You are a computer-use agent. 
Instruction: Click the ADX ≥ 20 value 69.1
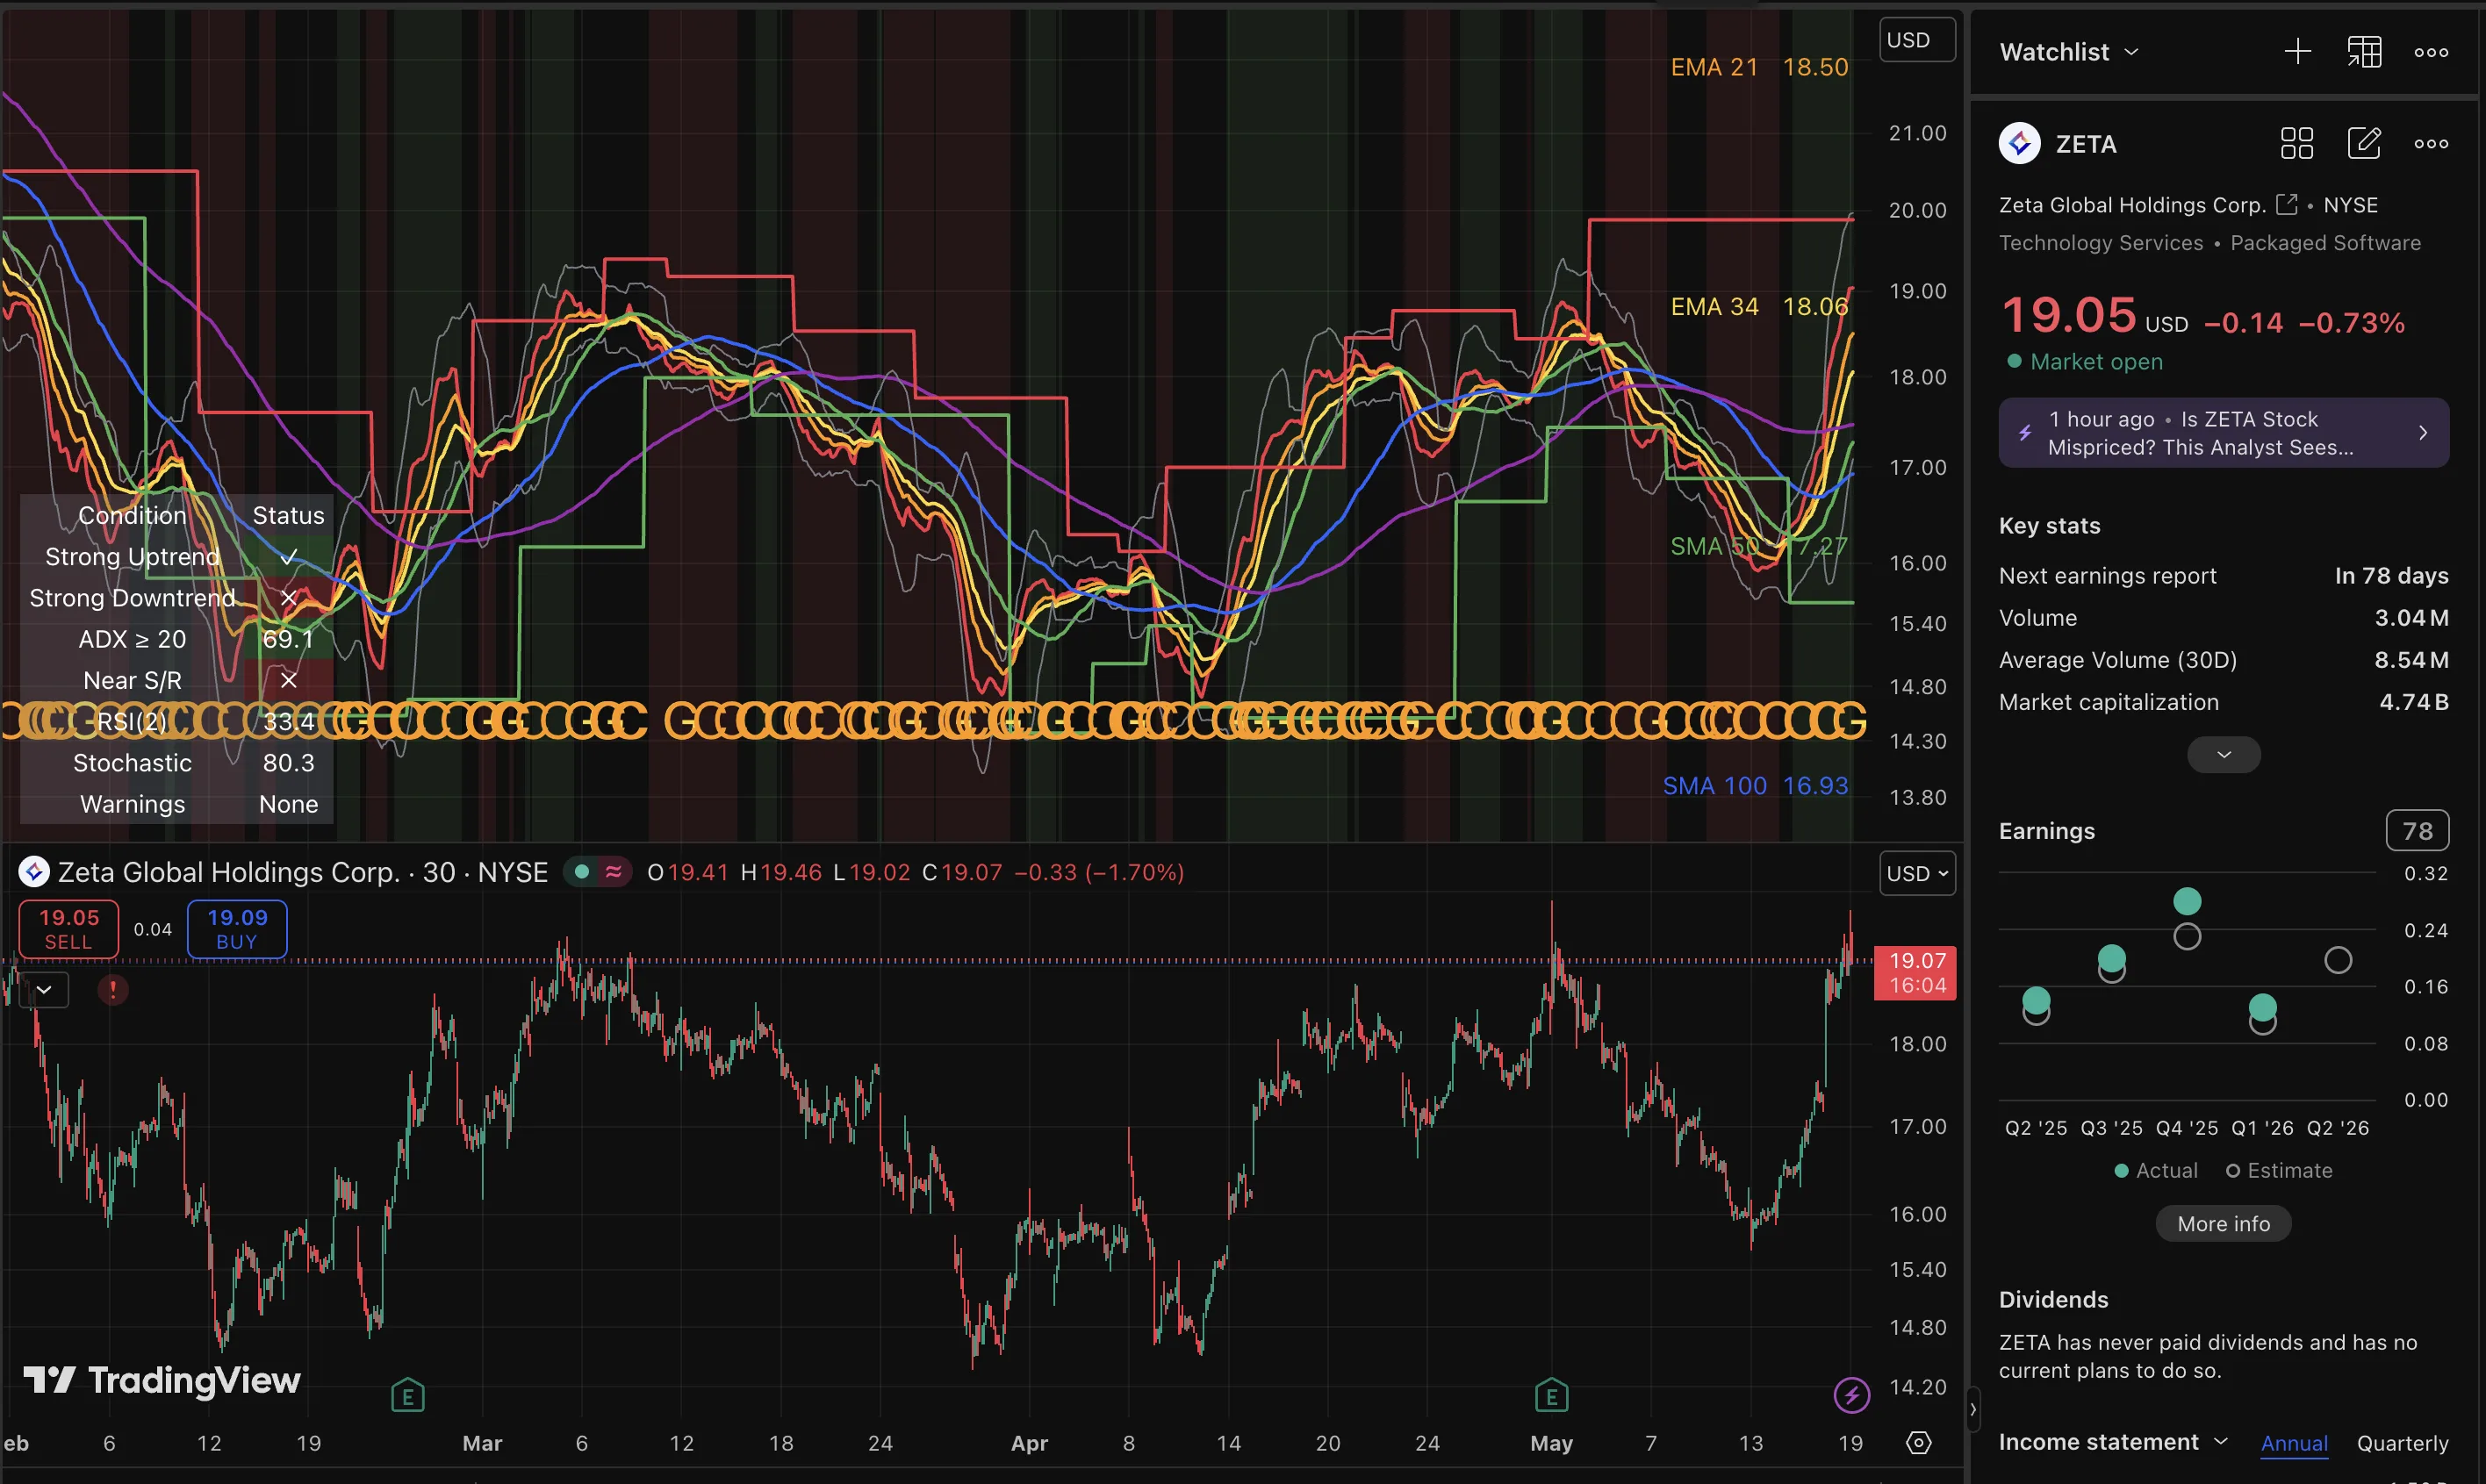[x=288, y=639]
